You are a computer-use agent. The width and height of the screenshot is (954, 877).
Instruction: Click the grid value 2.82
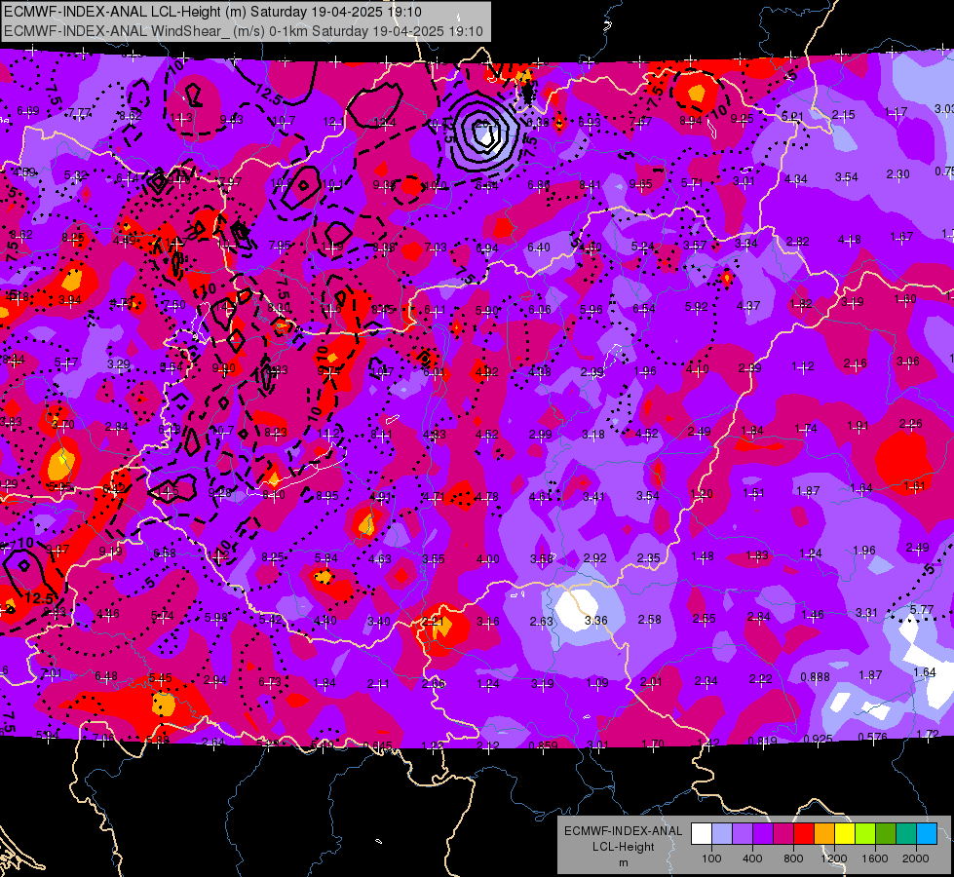coord(797,242)
